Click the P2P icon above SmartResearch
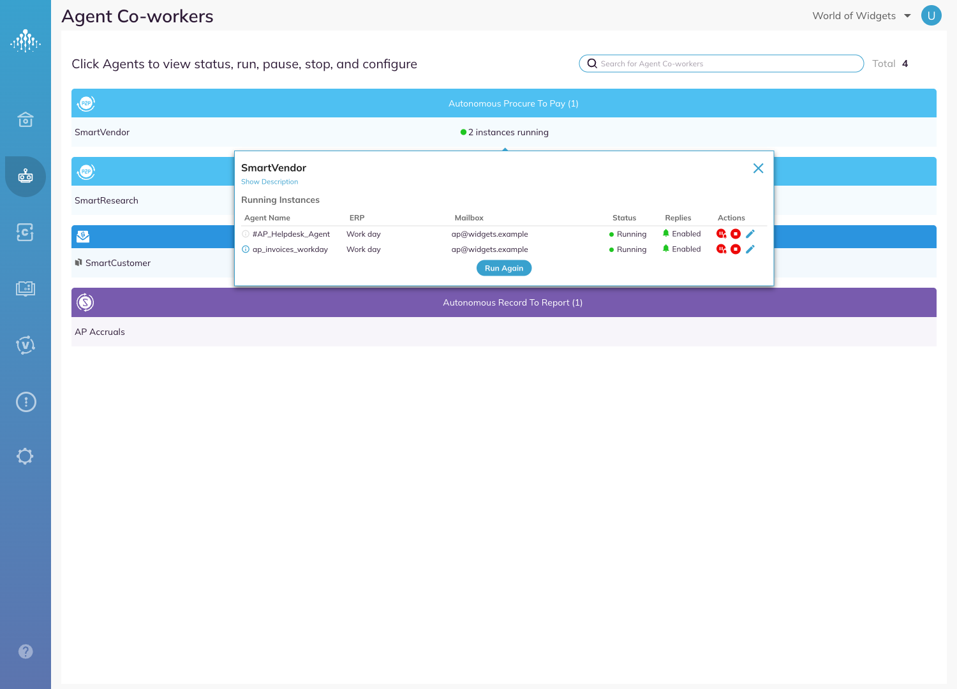 click(x=85, y=172)
